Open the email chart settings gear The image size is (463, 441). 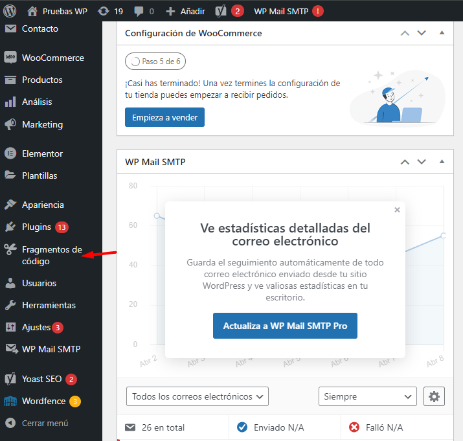[x=434, y=396]
